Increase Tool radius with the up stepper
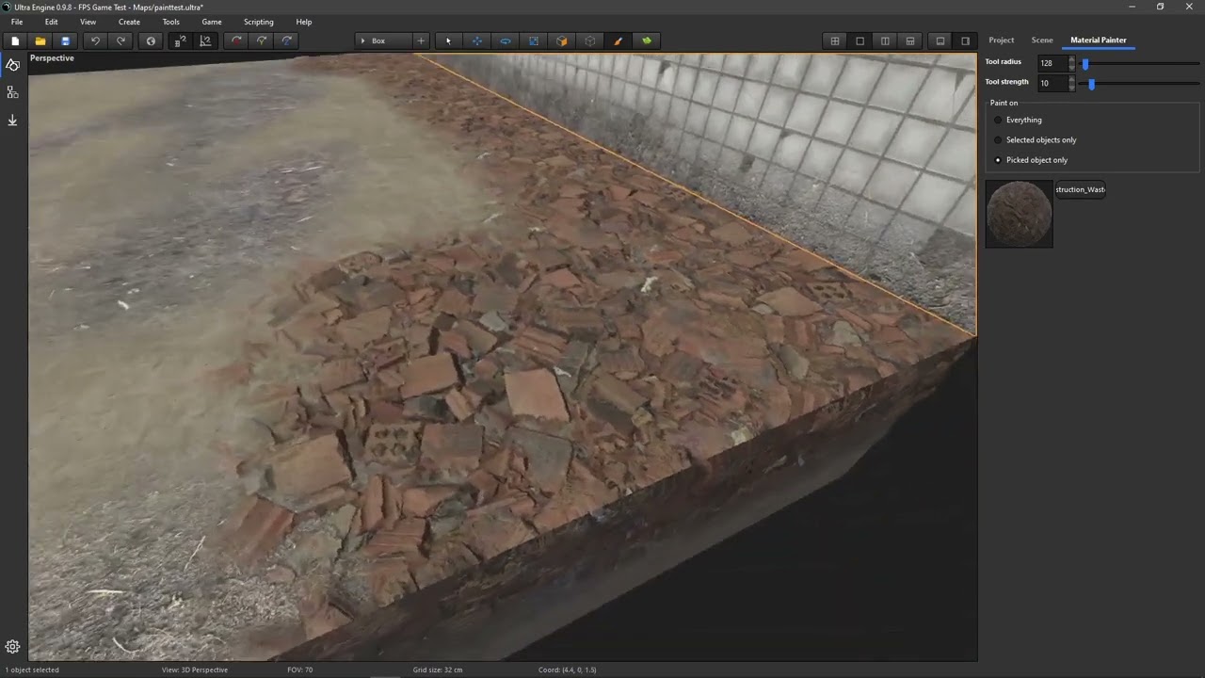 1071,59
